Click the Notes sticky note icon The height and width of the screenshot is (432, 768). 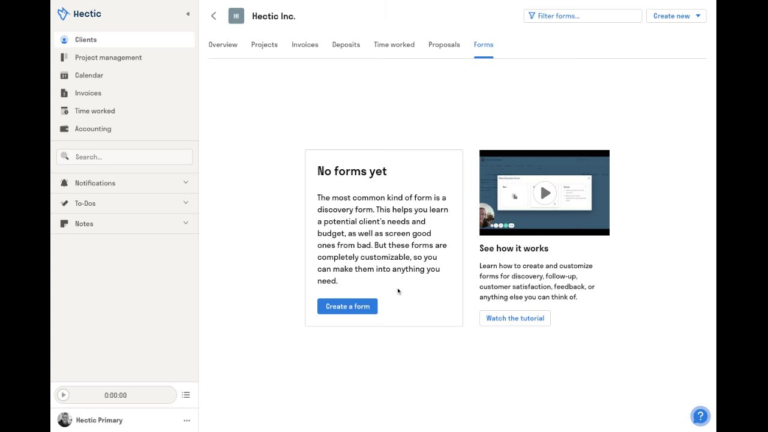coord(64,224)
